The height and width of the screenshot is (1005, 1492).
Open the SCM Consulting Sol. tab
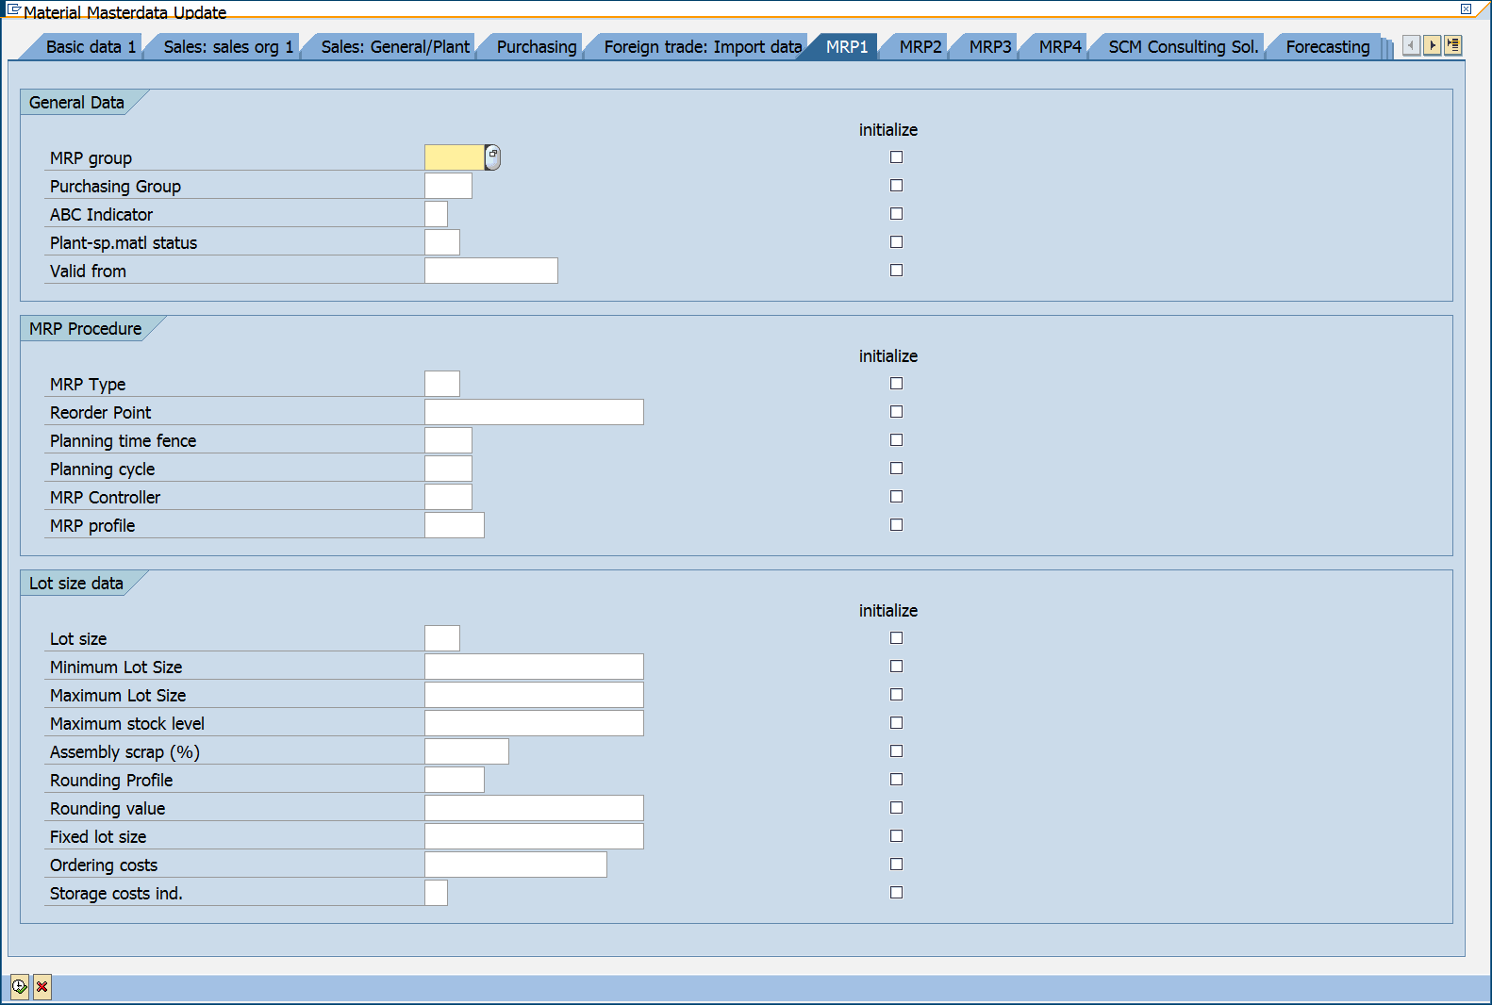click(x=1183, y=47)
